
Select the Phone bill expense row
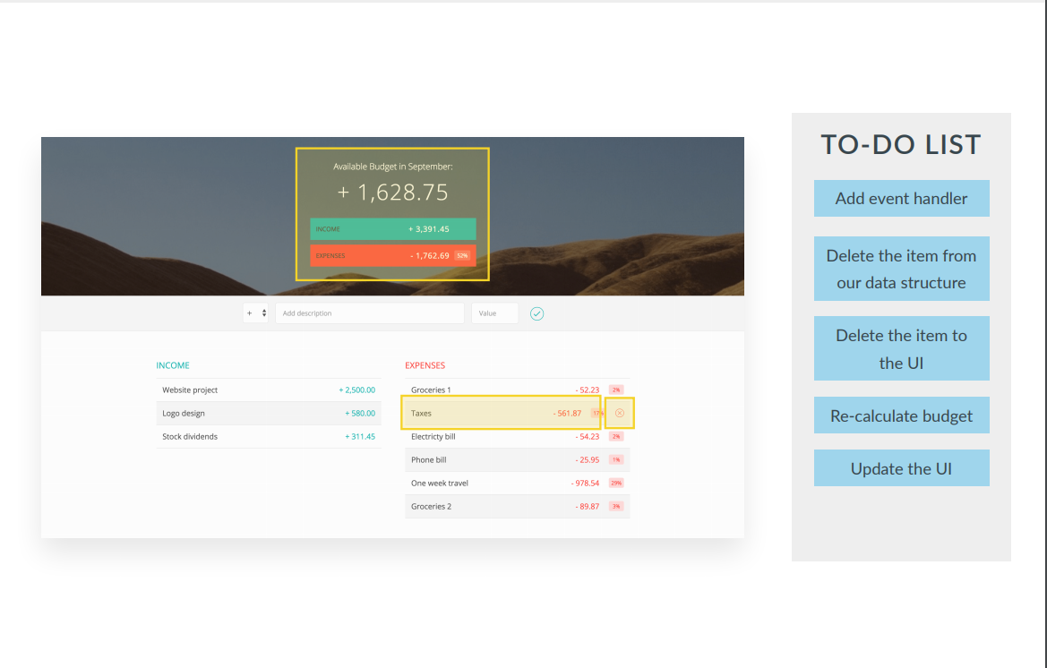518,459
